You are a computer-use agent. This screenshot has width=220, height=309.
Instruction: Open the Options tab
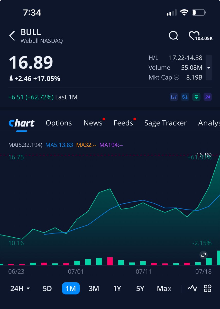click(59, 123)
